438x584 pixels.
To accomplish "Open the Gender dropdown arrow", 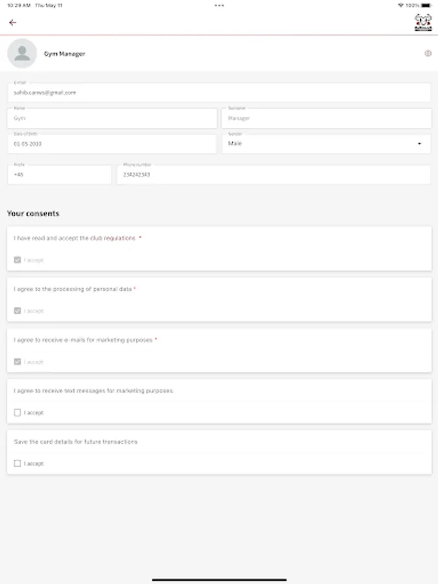I will pos(419,144).
